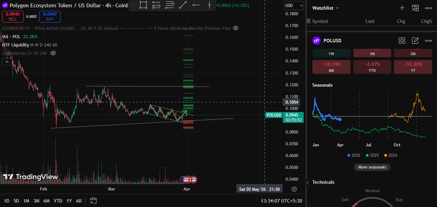This screenshot has height=207, width=437.
Task: Open the Watchlist three-dot options menu
Action: point(428,8)
